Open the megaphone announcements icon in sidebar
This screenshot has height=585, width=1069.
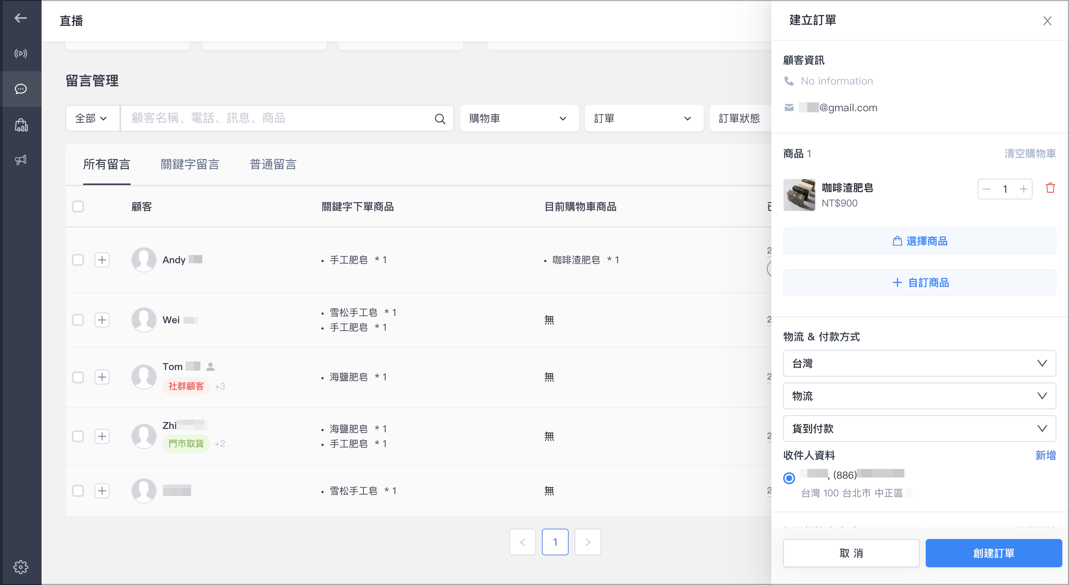(x=21, y=160)
